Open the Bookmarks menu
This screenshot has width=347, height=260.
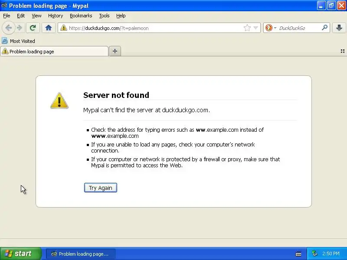click(81, 16)
